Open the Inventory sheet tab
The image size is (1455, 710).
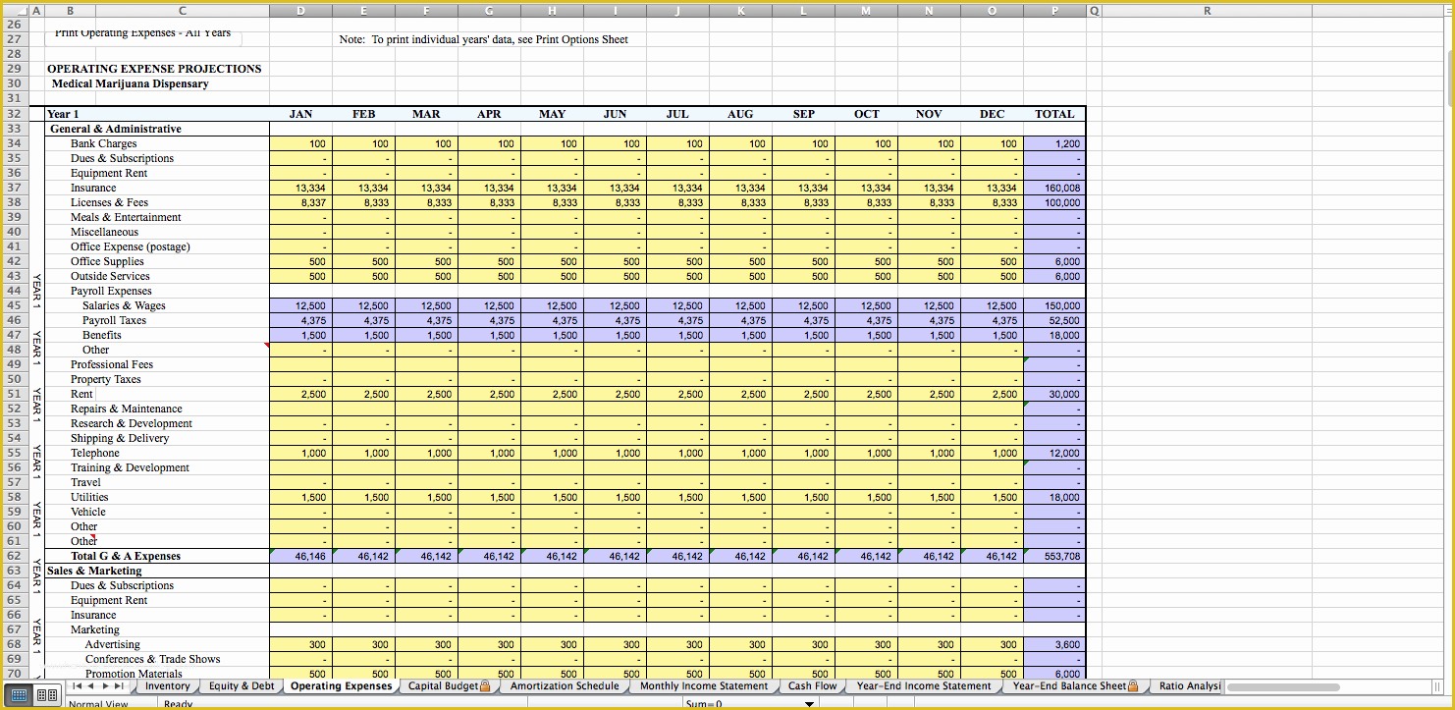point(167,686)
